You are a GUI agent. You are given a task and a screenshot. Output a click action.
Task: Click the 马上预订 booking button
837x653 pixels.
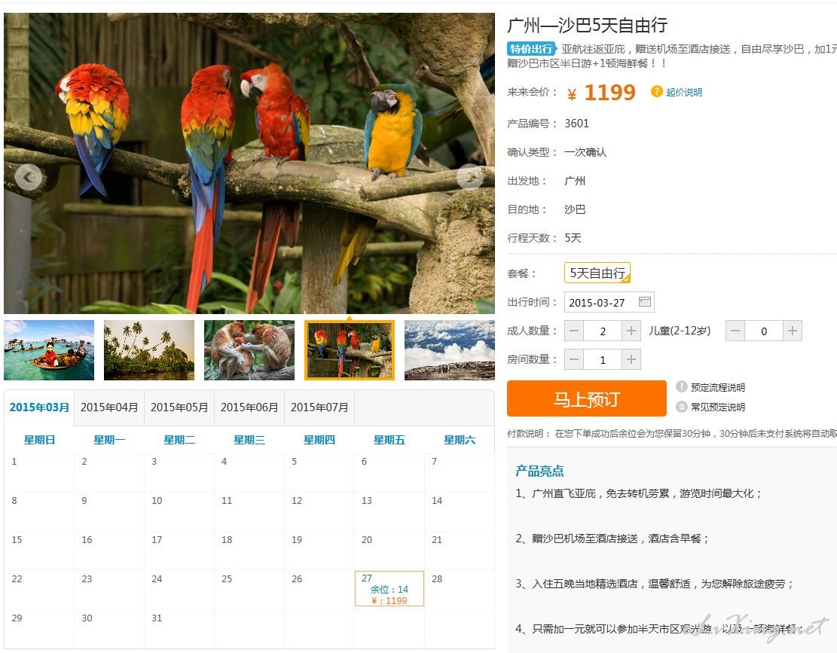587,398
